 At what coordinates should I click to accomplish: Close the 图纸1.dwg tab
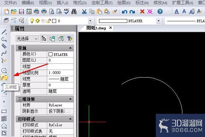point(111,28)
